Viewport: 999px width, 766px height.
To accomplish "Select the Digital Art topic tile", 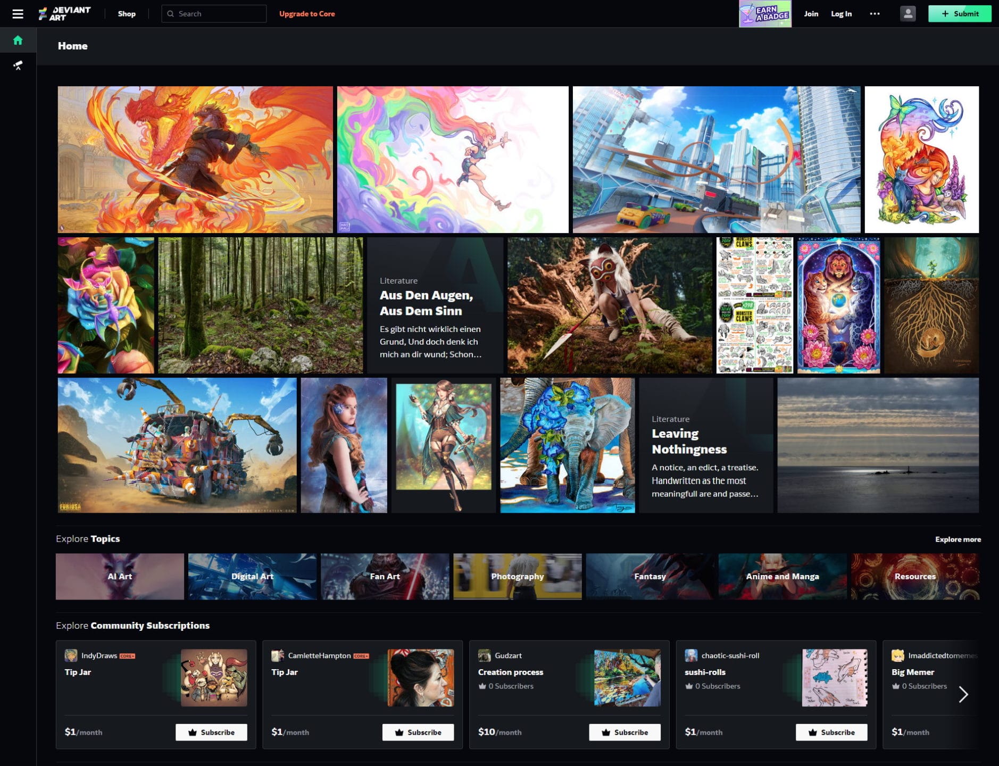I will 252,576.
